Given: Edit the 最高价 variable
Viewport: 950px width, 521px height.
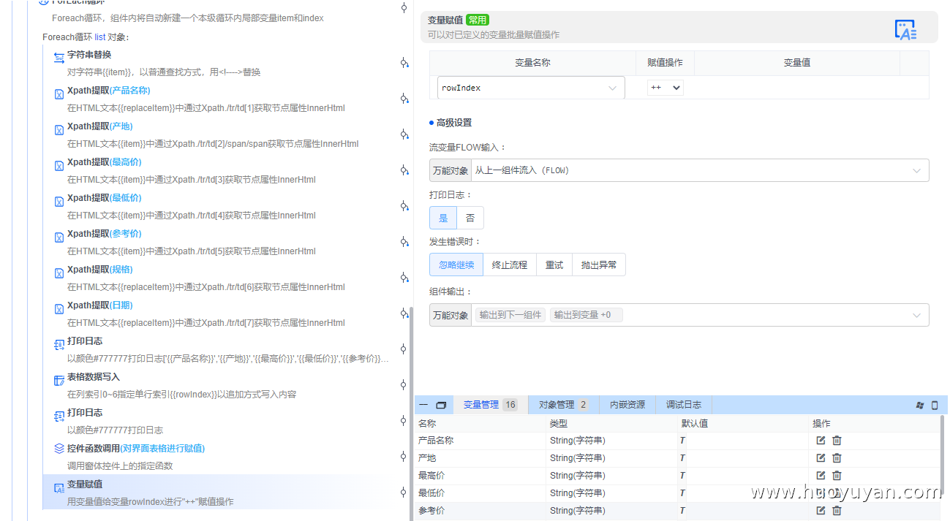Looking at the screenshot, I should [x=821, y=476].
